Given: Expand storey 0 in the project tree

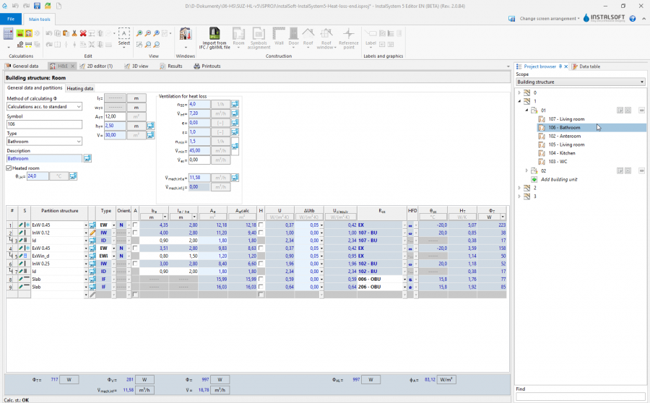Looking at the screenshot, I should [x=520, y=92].
